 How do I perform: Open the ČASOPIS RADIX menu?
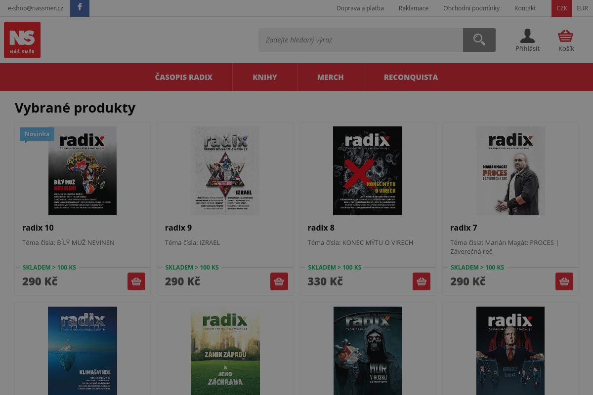tap(184, 77)
